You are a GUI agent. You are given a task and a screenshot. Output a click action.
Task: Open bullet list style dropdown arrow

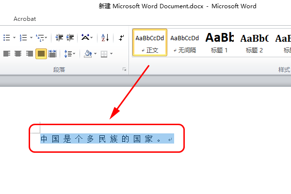[14, 38]
